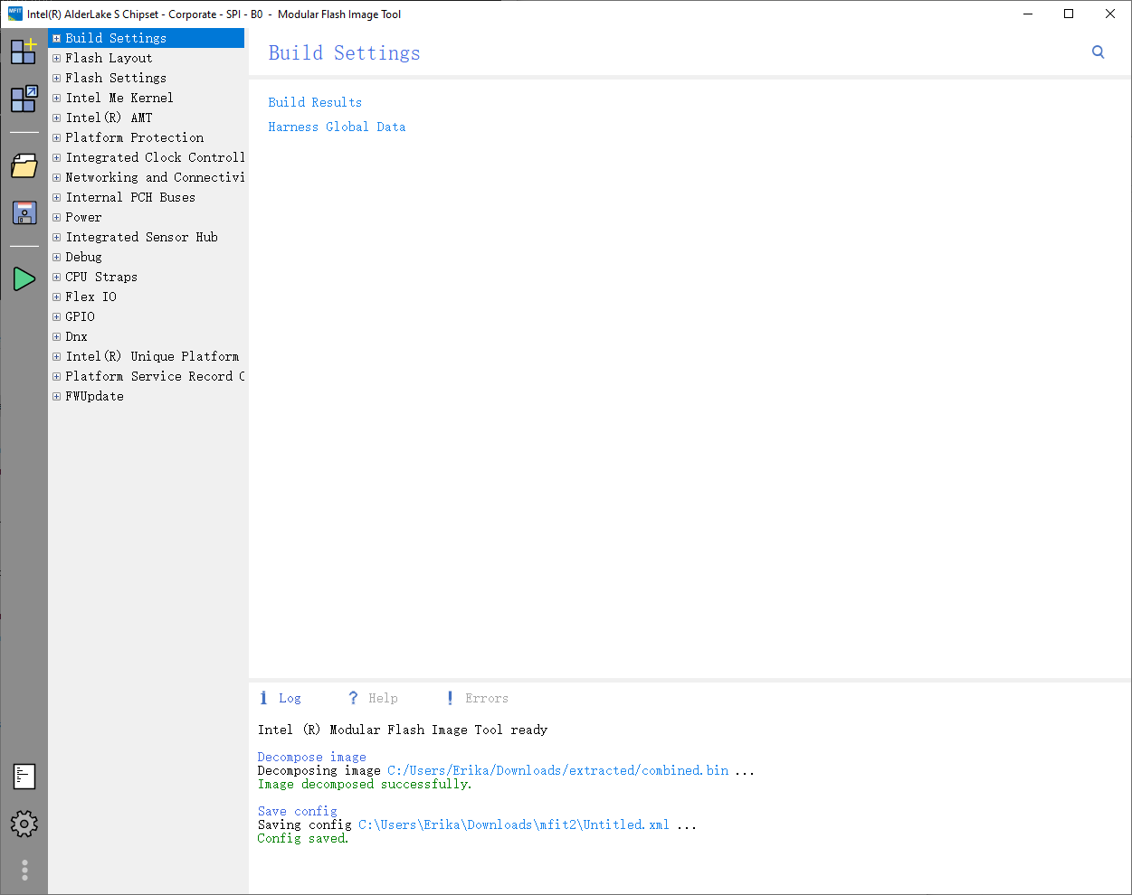Viewport: 1132px width, 895px height.
Task: Open an existing flash image file
Action: (x=24, y=165)
